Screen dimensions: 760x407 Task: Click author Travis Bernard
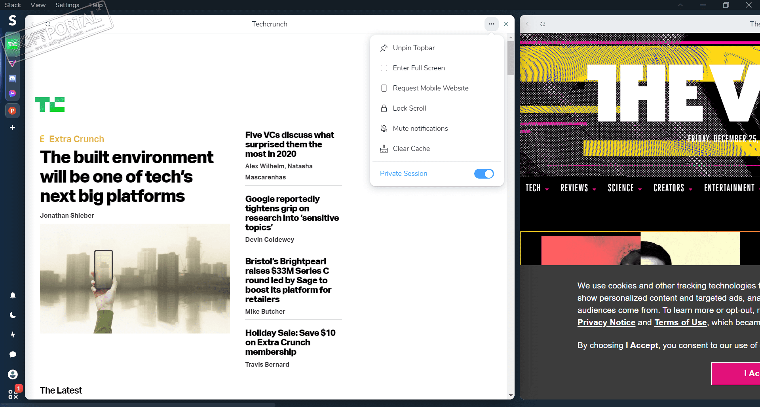(x=267, y=365)
